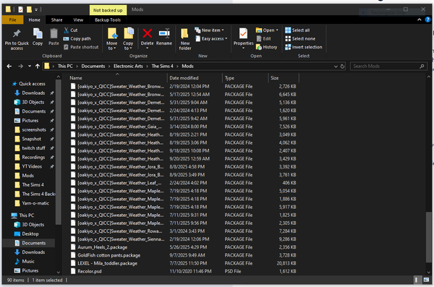434x287 pixels.
Task: Switch to the View ribbon tab
Action: [x=78, y=20]
